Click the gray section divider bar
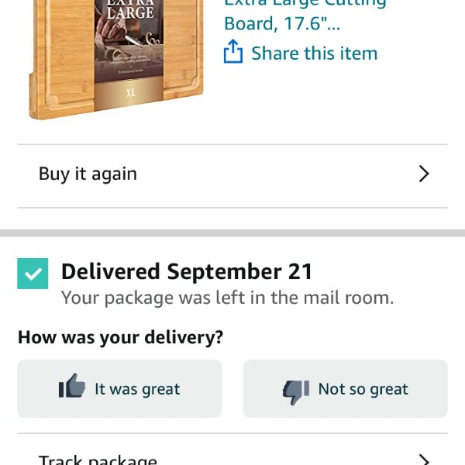Image resolution: width=465 pixels, height=465 pixels. coord(232,233)
